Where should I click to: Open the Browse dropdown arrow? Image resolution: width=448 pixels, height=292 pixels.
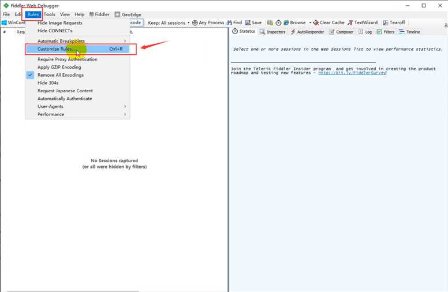coord(309,23)
